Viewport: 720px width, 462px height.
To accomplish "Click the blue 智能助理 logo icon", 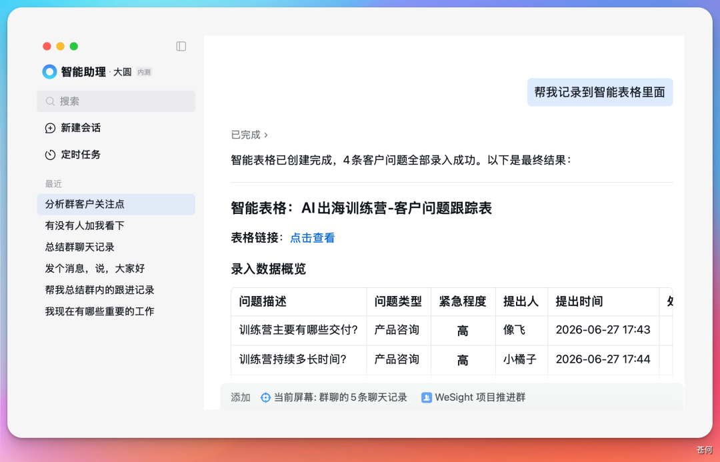I will (49, 71).
